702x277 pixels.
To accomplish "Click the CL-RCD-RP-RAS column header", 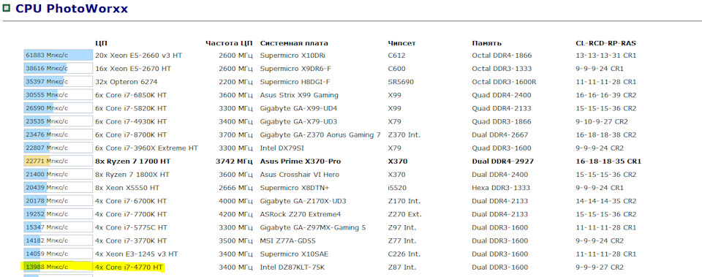I will tap(605, 43).
